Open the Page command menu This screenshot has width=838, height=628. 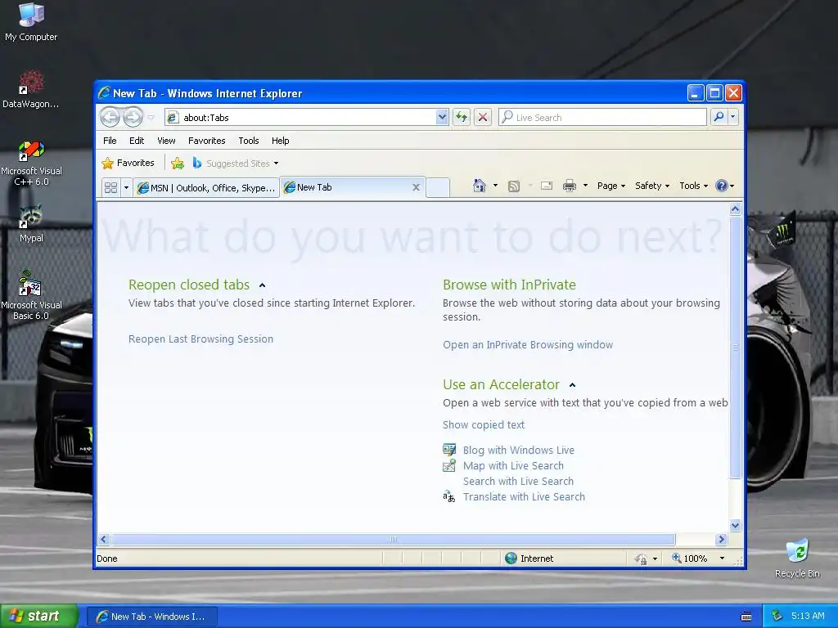[610, 186]
